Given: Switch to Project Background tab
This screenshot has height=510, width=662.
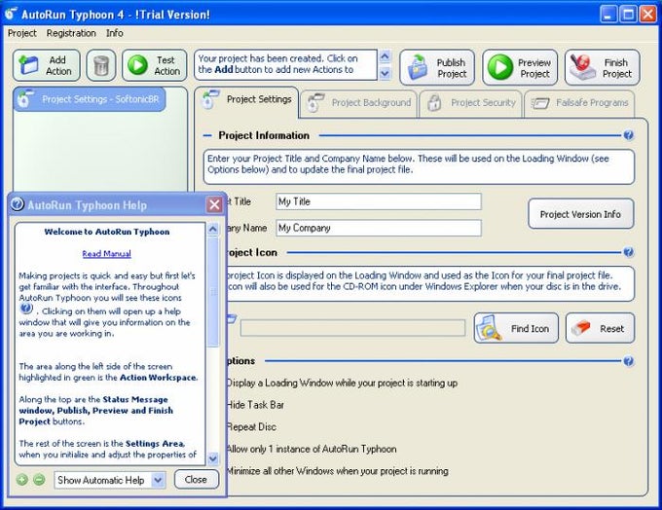Looking at the screenshot, I should (359, 103).
